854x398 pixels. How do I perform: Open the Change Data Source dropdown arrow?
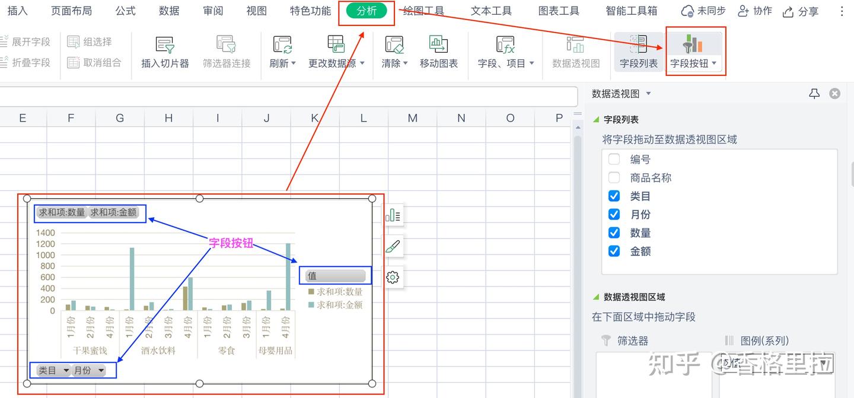(362, 63)
